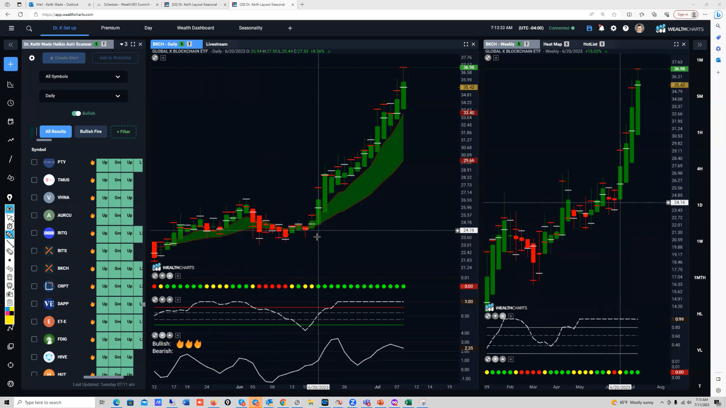Switch to the Premium tab

tap(110, 28)
